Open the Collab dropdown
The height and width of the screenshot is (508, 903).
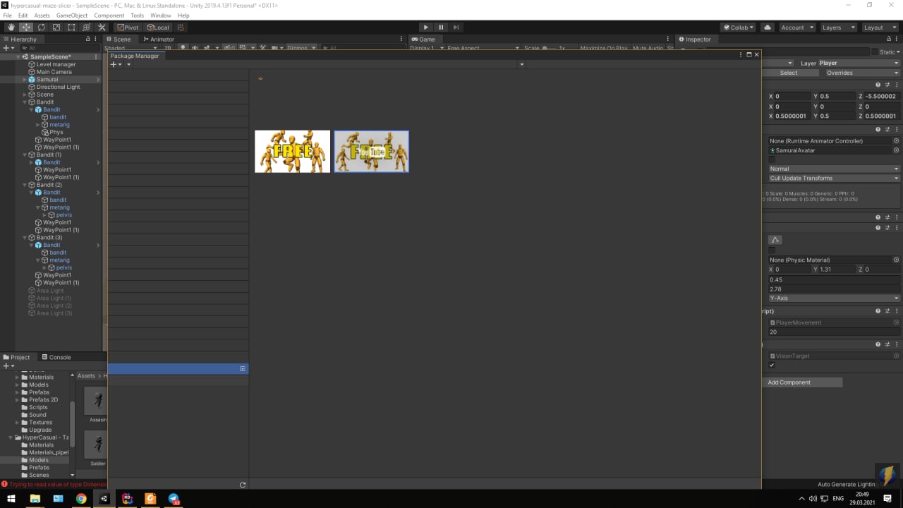[739, 28]
